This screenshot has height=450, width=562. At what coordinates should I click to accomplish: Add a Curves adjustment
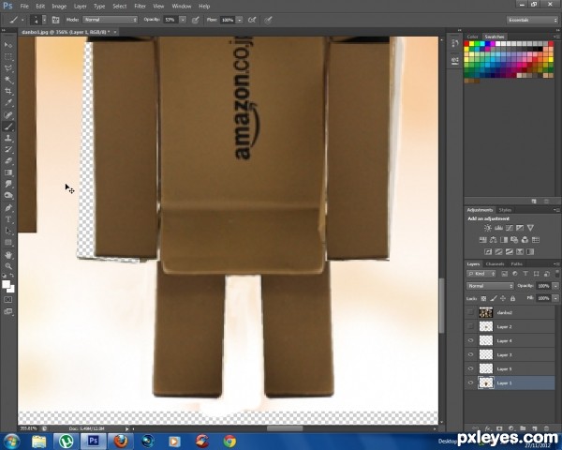(x=509, y=228)
